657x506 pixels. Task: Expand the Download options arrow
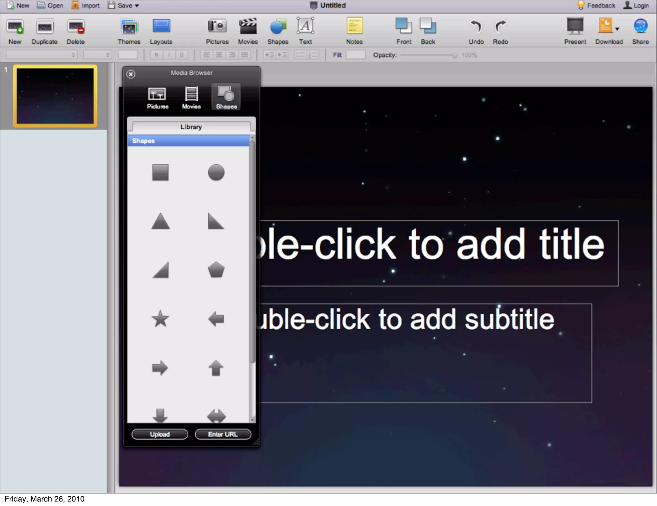point(617,29)
